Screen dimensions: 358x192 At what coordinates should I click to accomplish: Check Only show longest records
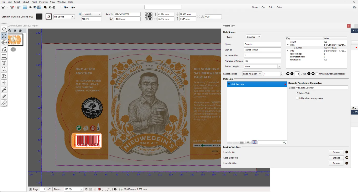[317, 74]
